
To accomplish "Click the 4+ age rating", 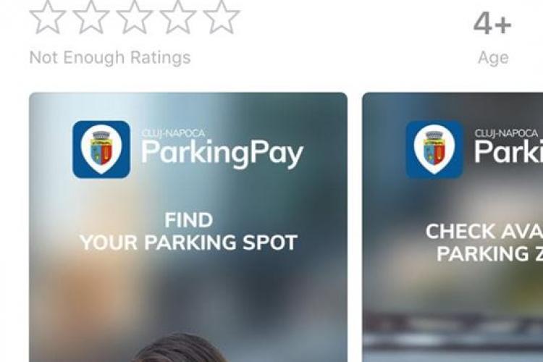I will [492, 24].
